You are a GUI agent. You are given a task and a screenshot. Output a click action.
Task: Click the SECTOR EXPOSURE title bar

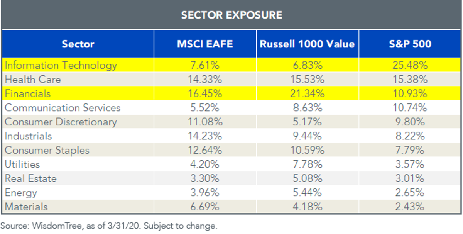(x=231, y=15)
